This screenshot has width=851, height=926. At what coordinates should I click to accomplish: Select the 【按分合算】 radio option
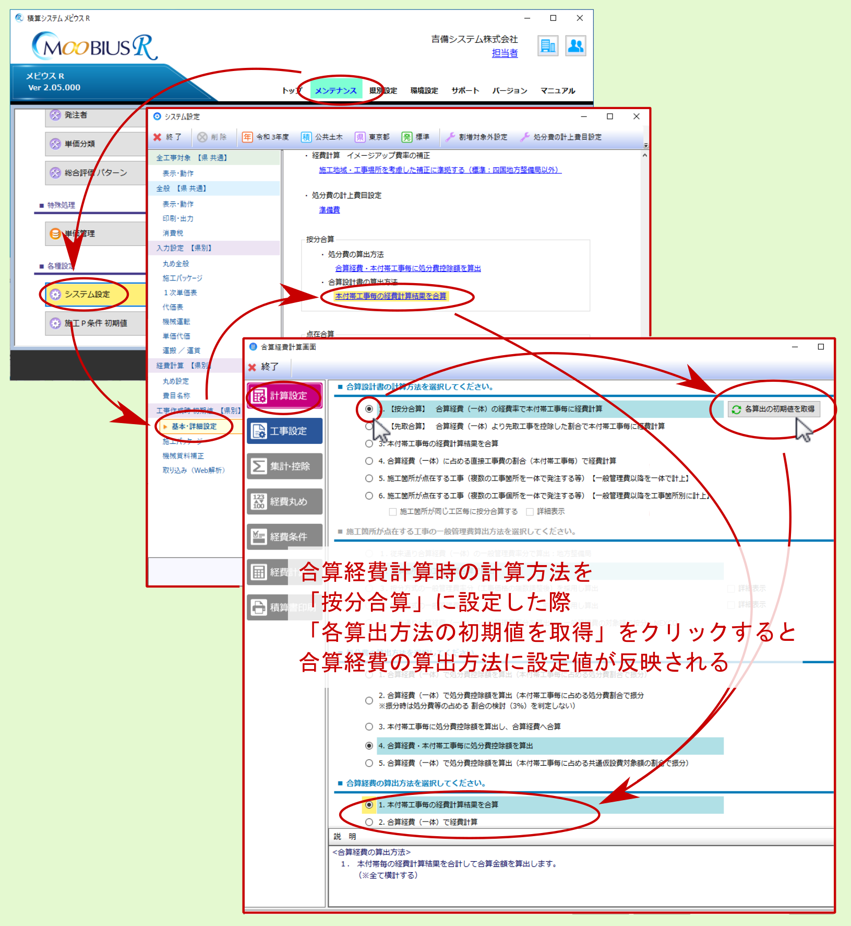click(369, 409)
